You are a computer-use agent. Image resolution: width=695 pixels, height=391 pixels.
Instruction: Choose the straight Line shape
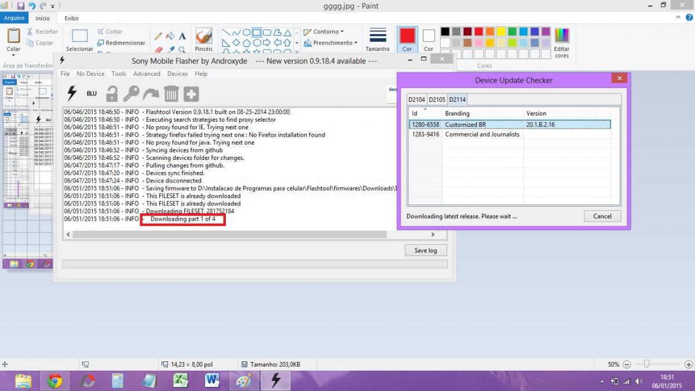(226, 32)
